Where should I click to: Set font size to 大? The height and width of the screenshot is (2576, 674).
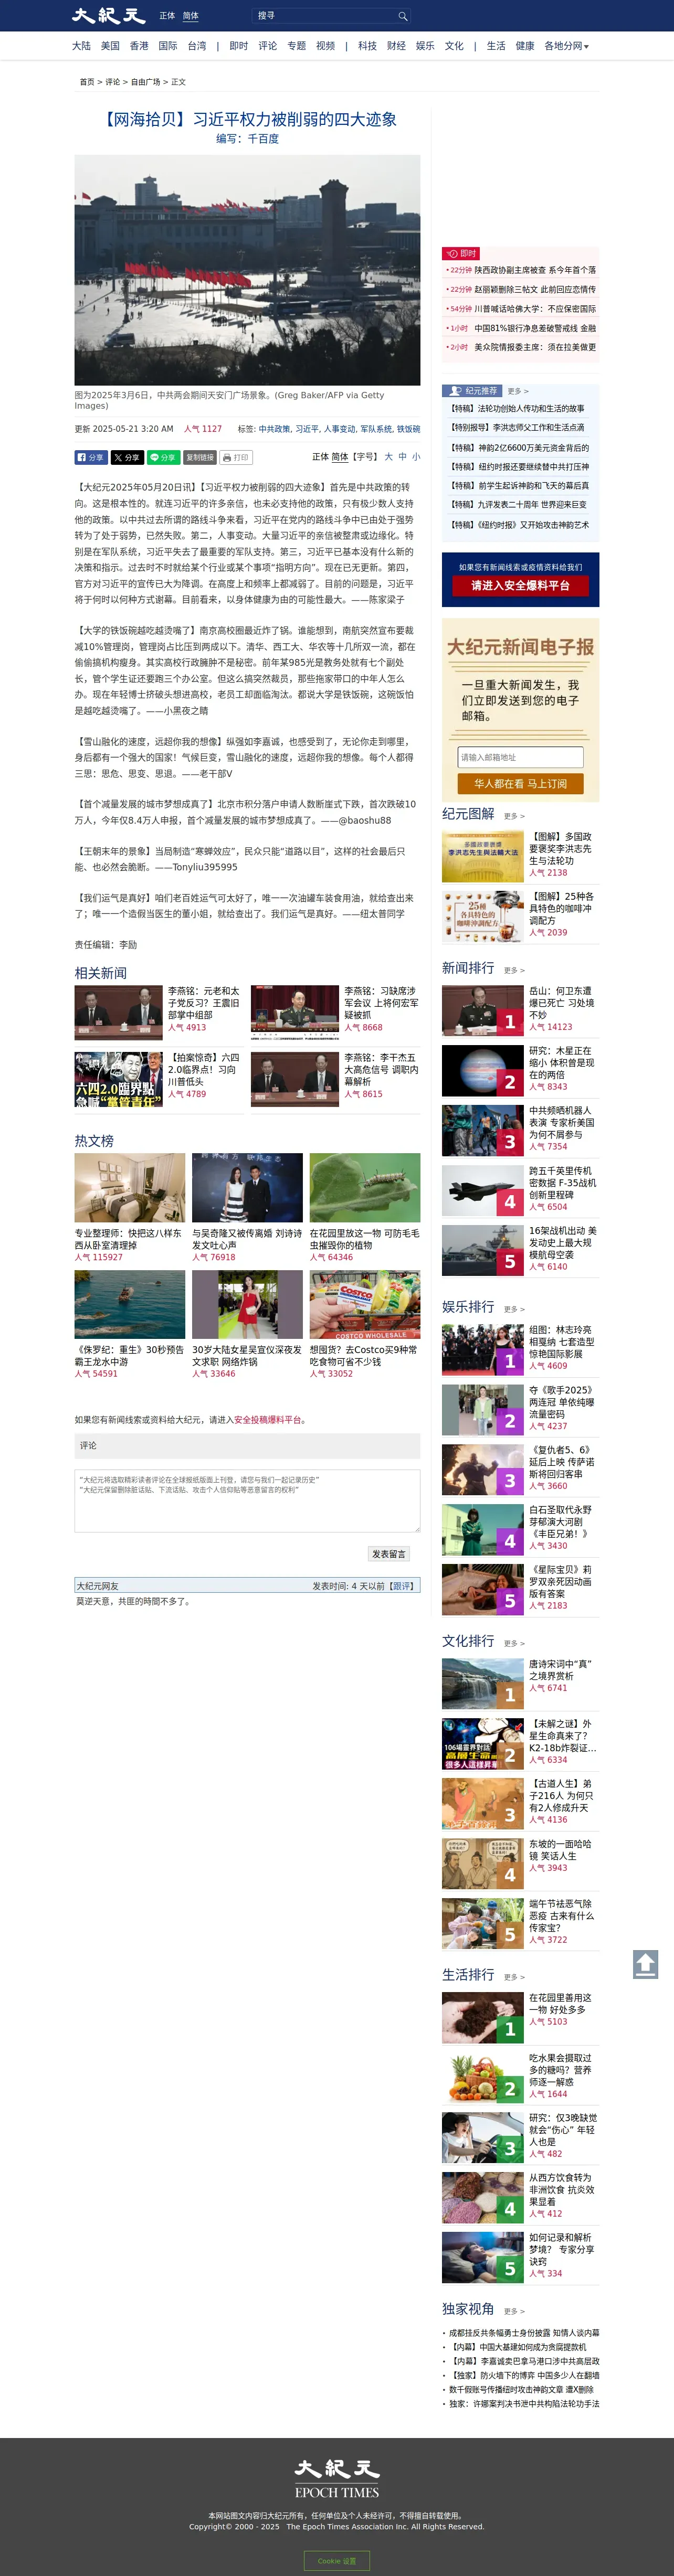(389, 457)
